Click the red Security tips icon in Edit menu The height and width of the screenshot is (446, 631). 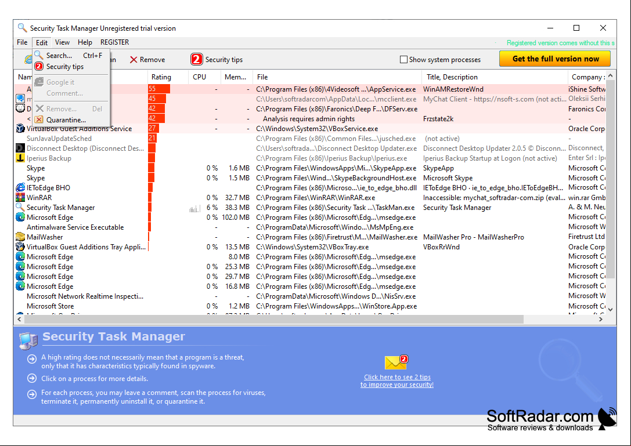(x=39, y=66)
